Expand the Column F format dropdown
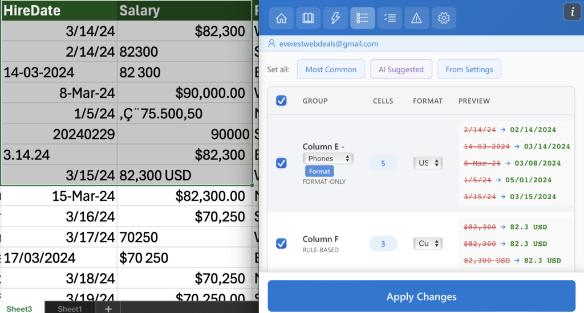 coord(428,244)
